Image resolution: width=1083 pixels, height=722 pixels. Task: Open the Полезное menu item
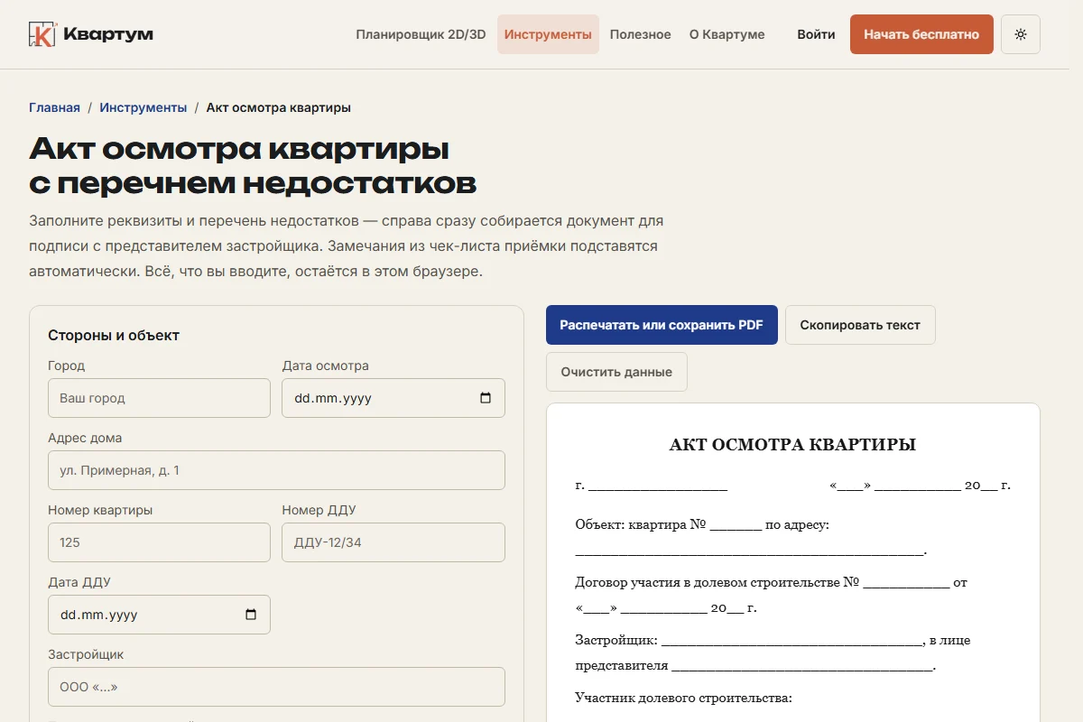pos(640,34)
